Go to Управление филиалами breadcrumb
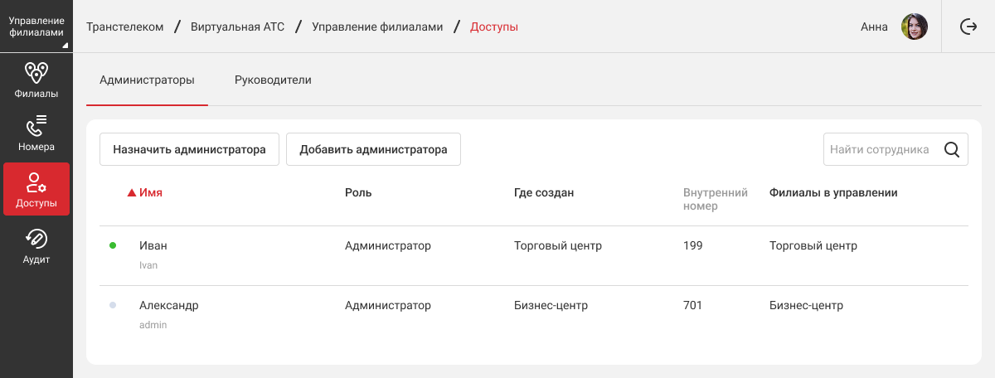995x378 pixels. click(376, 27)
